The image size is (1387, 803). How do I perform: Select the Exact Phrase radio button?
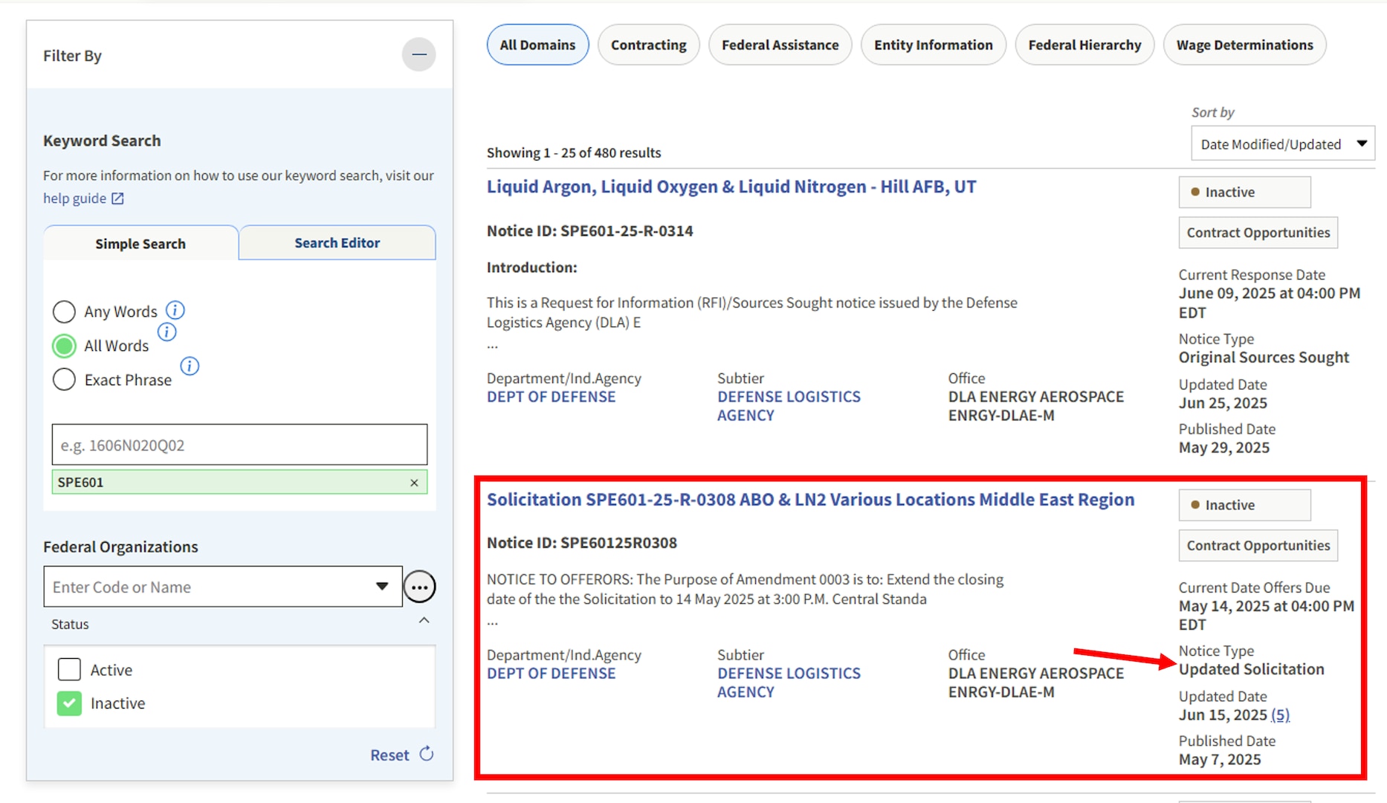pyautogui.click(x=64, y=379)
